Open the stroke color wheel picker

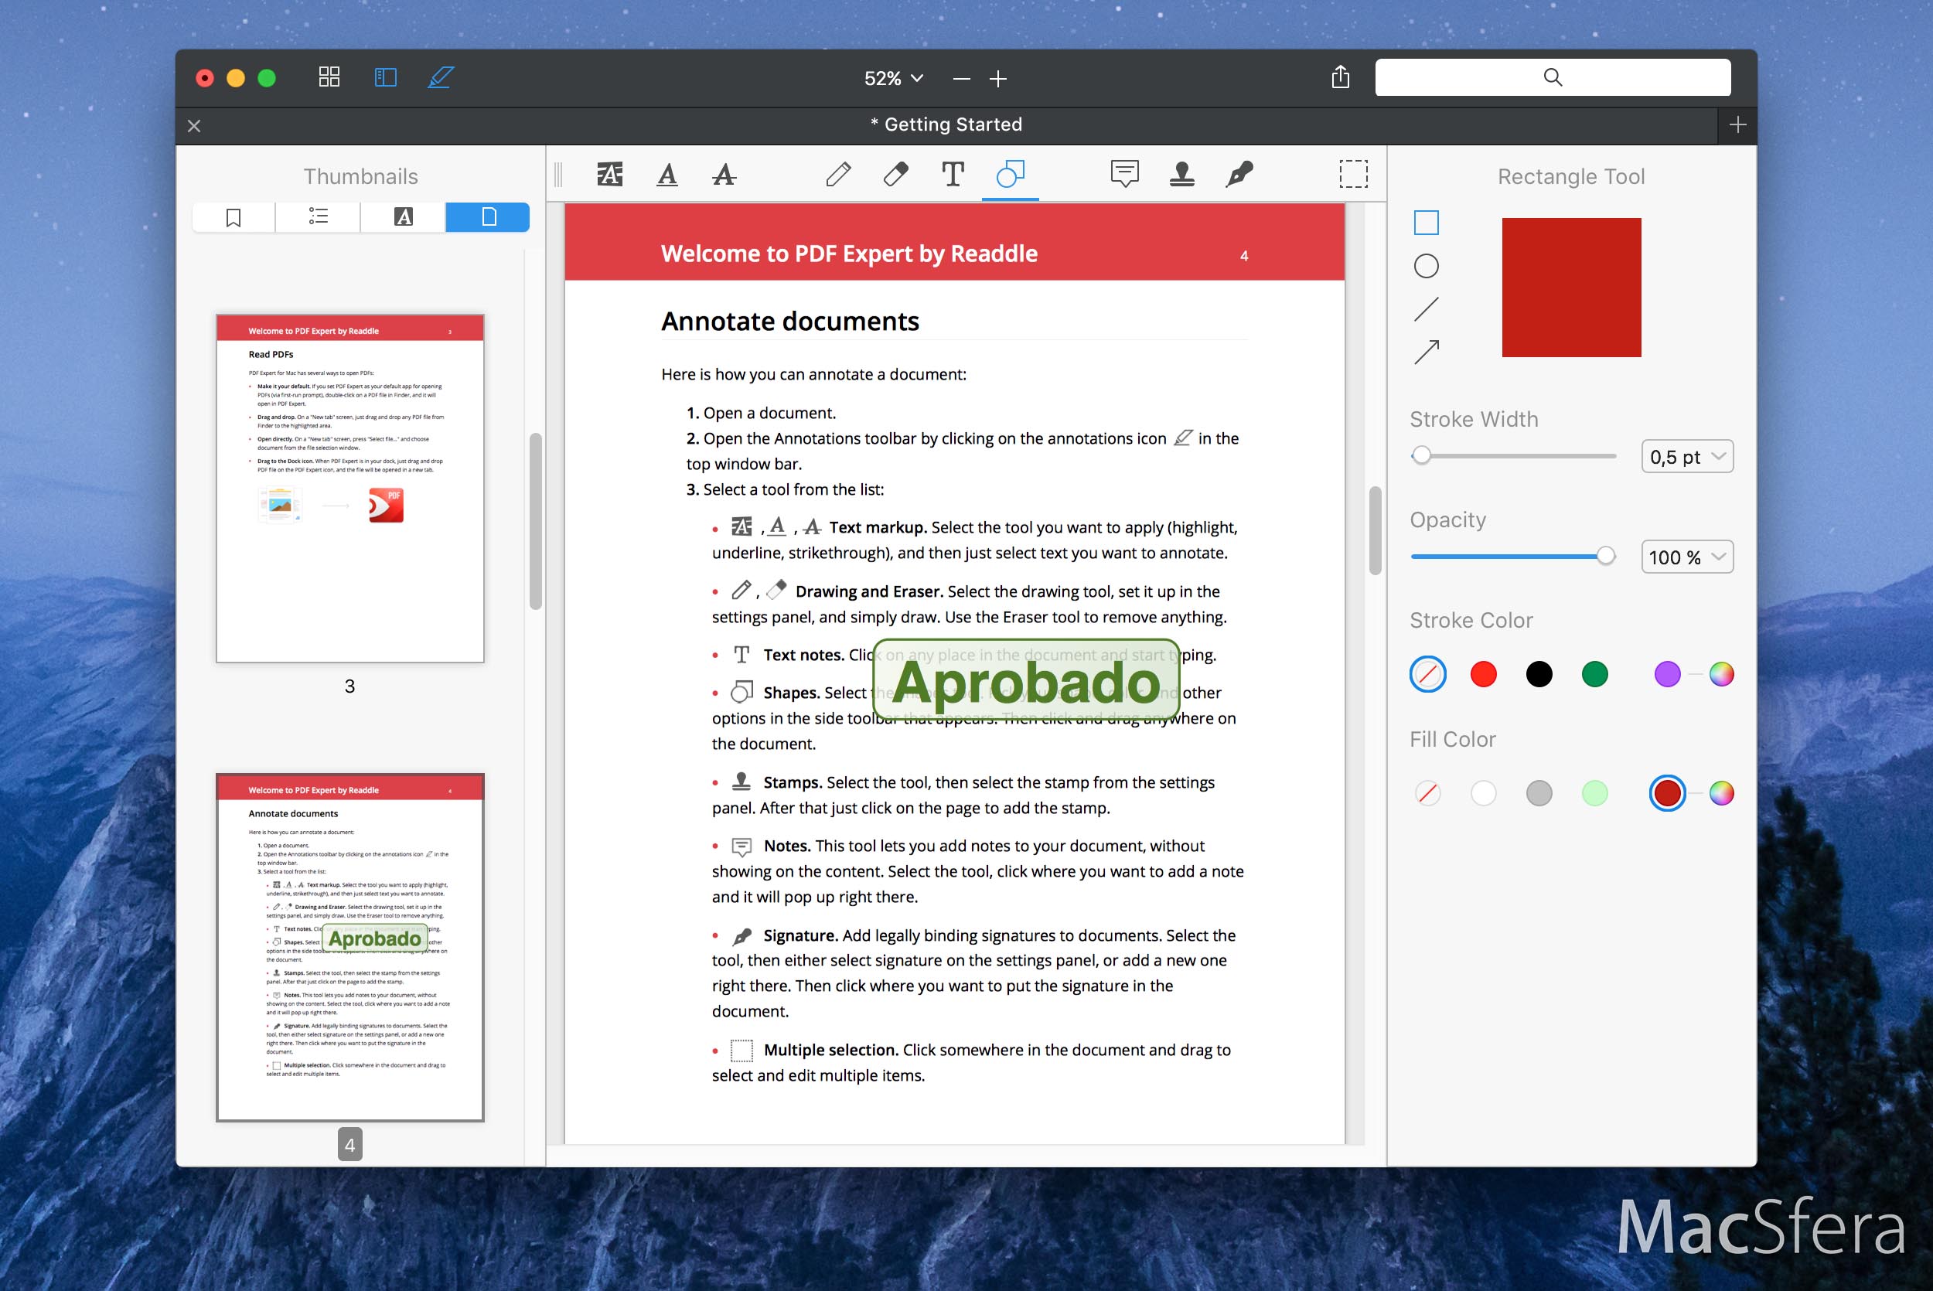tap(1721, 674)
